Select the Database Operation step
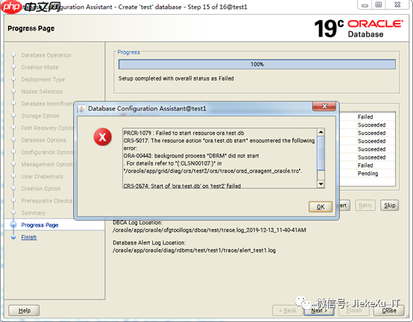413x322 pixels. 46,55
